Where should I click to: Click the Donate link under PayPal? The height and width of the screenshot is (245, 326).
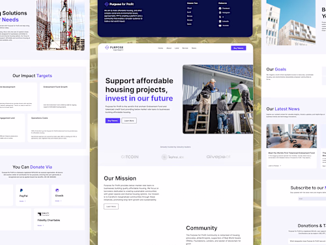point(22,201)
